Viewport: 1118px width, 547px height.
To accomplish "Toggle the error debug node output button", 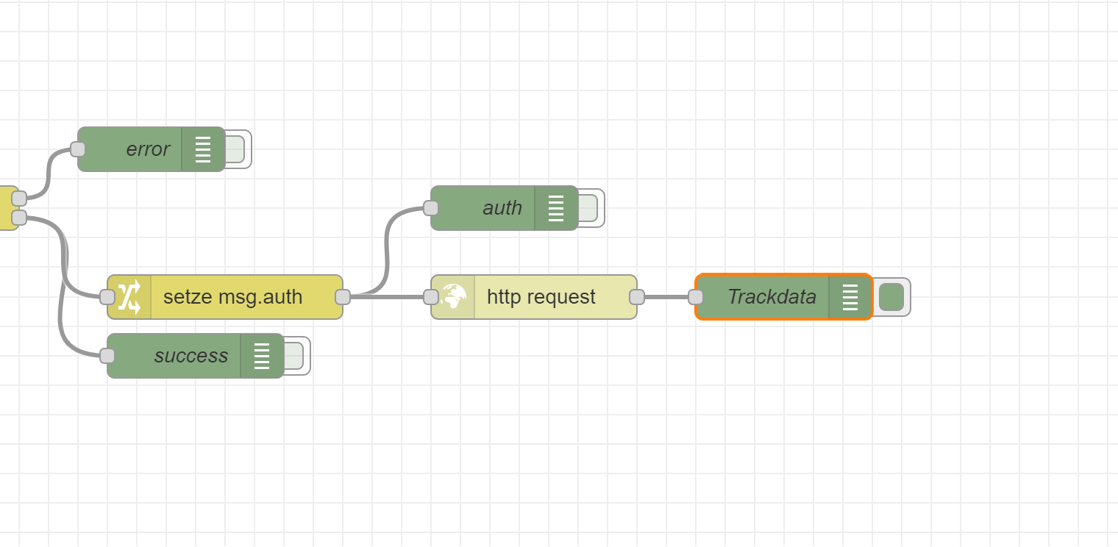I will tap(235, 149).
